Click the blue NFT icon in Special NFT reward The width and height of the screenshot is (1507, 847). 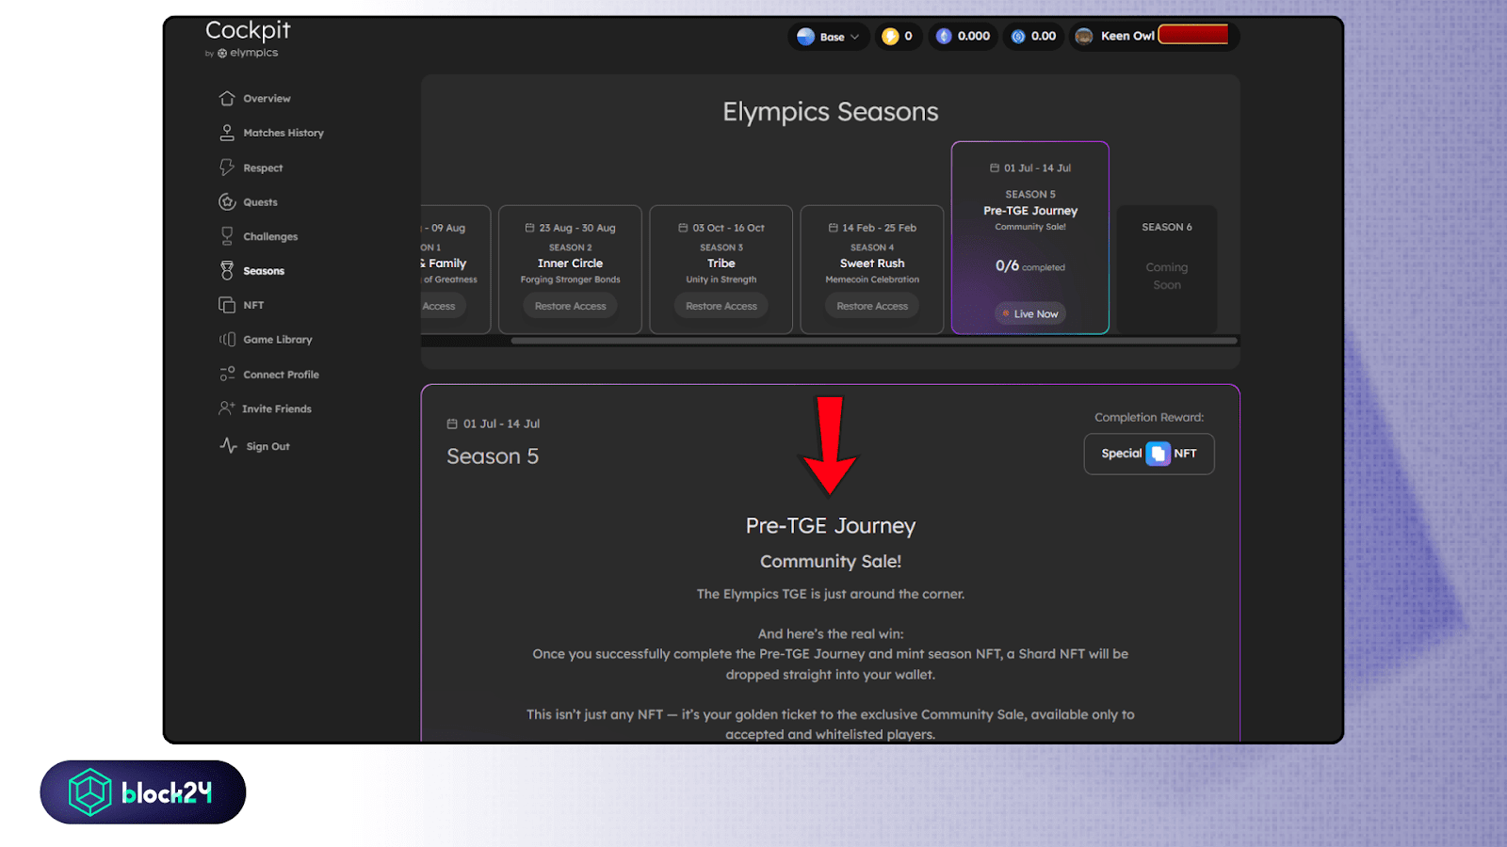(1158, 454)
